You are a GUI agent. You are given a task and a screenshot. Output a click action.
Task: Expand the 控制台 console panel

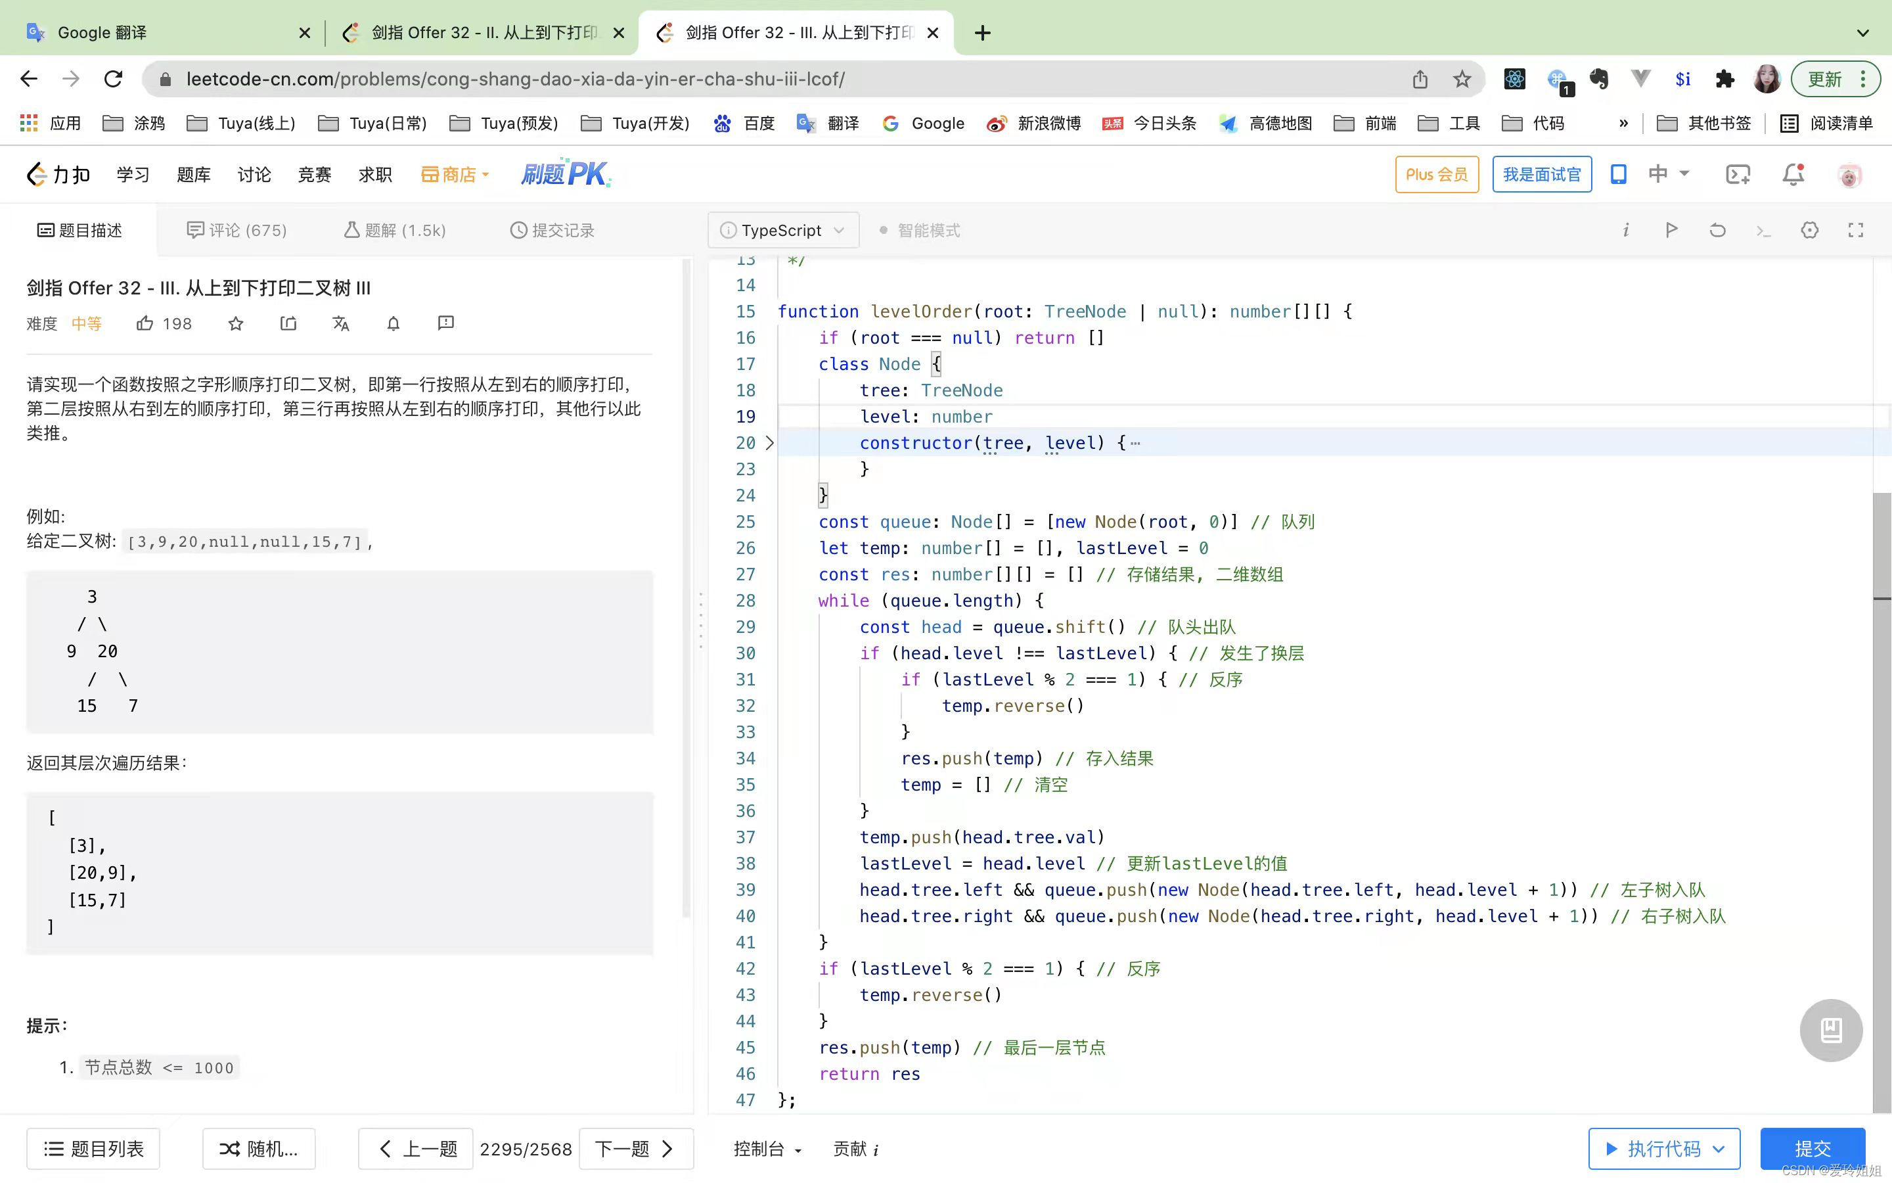point(767,1149)
